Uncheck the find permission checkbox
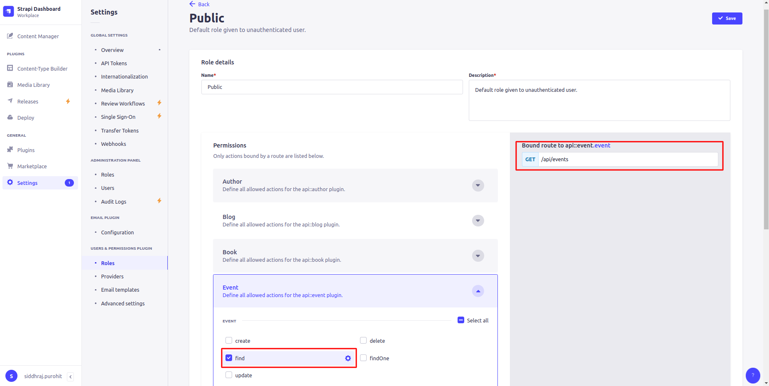This screenshot has height=386, width=769. [x=229, y=357]
